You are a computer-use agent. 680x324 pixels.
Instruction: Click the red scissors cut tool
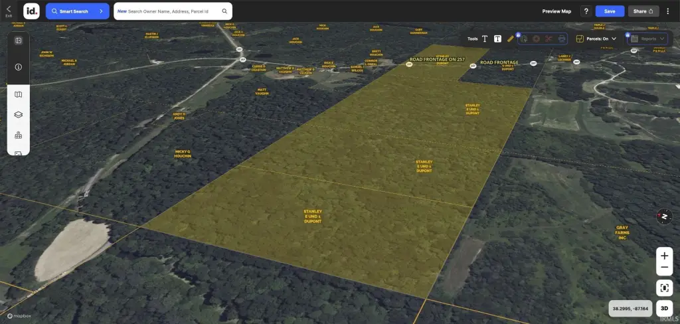(549, 39)
